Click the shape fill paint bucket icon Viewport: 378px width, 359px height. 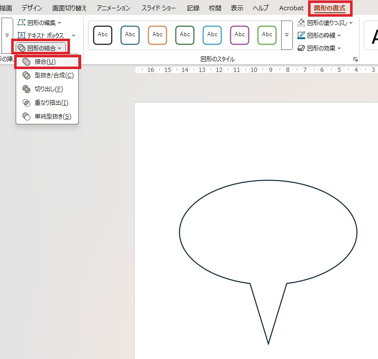click(301, 23)
